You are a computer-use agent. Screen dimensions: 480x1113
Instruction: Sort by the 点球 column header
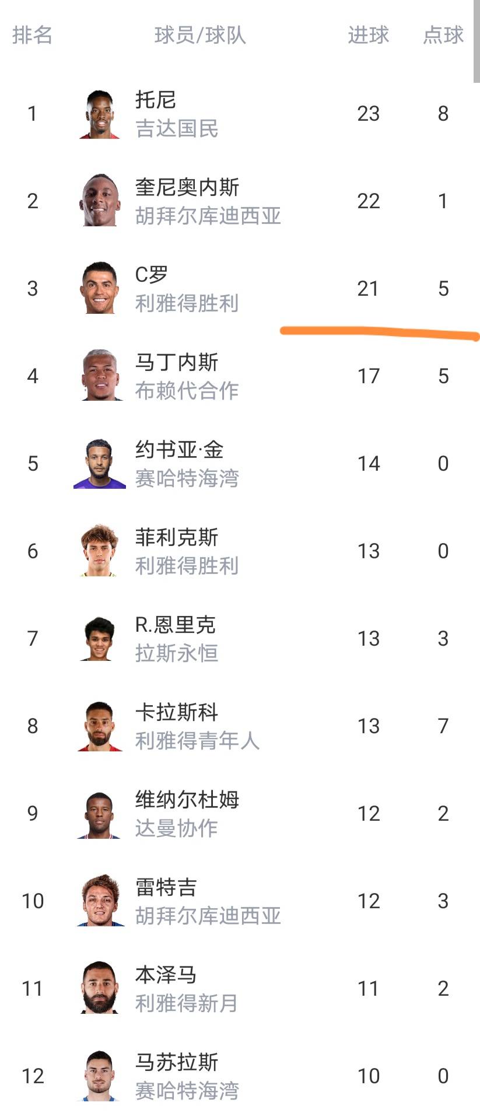coord(443,35)
